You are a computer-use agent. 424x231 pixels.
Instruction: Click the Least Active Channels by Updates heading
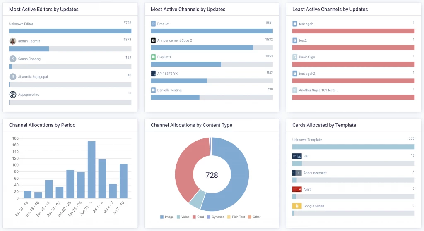pyautogui.click(x=330, y=9)
